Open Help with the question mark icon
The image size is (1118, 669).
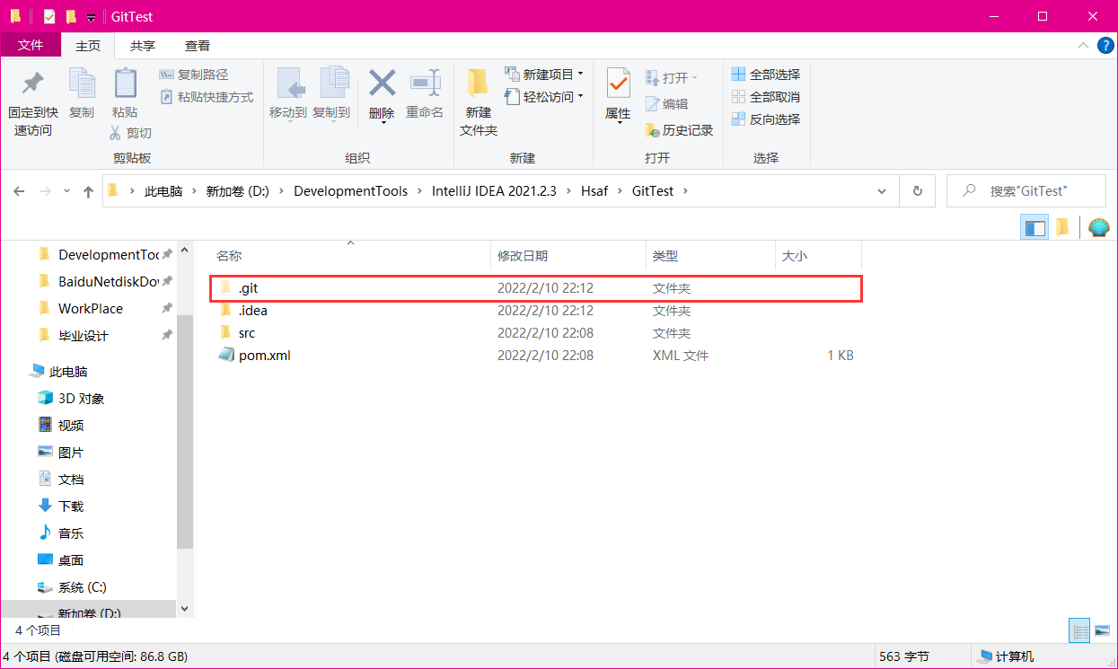coord(1105,46)
